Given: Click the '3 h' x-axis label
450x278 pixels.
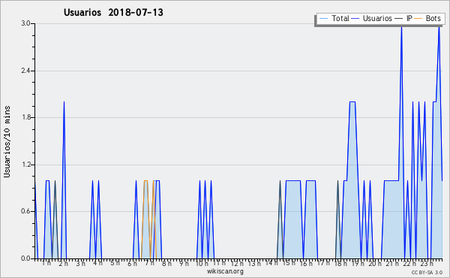Looking at the screenshot, I should [81, 263].
